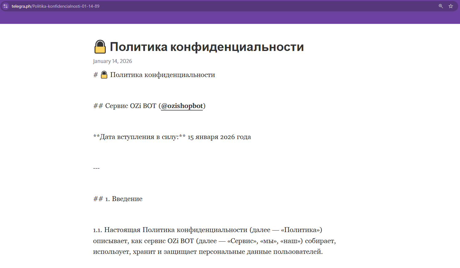Click the '## 1. Введение' heading text

coord(118,199)
